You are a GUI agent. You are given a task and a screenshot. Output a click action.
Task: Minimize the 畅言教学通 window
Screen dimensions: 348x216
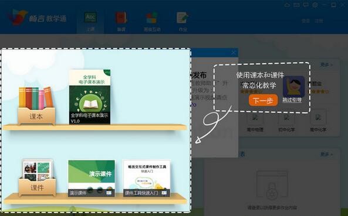click(x=325, y=5)
